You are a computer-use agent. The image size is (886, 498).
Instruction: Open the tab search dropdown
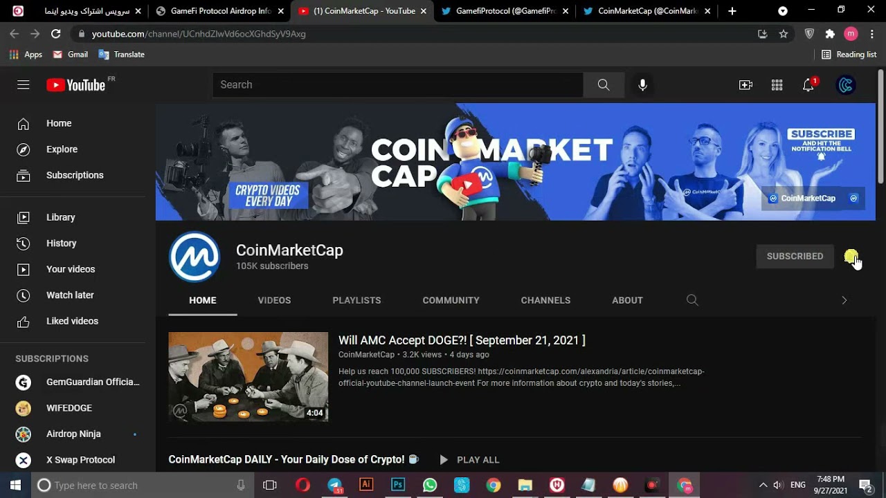click(783, 11)
